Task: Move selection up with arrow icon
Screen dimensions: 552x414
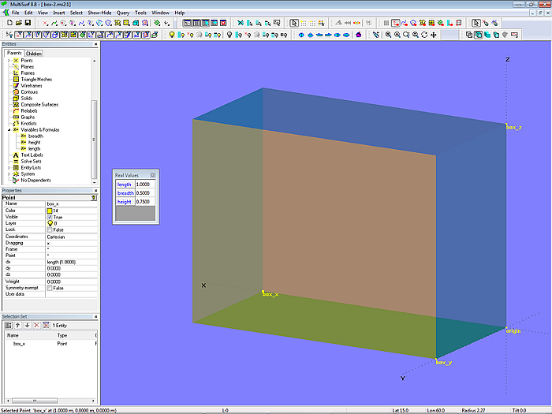Action: tap(17, 325)
